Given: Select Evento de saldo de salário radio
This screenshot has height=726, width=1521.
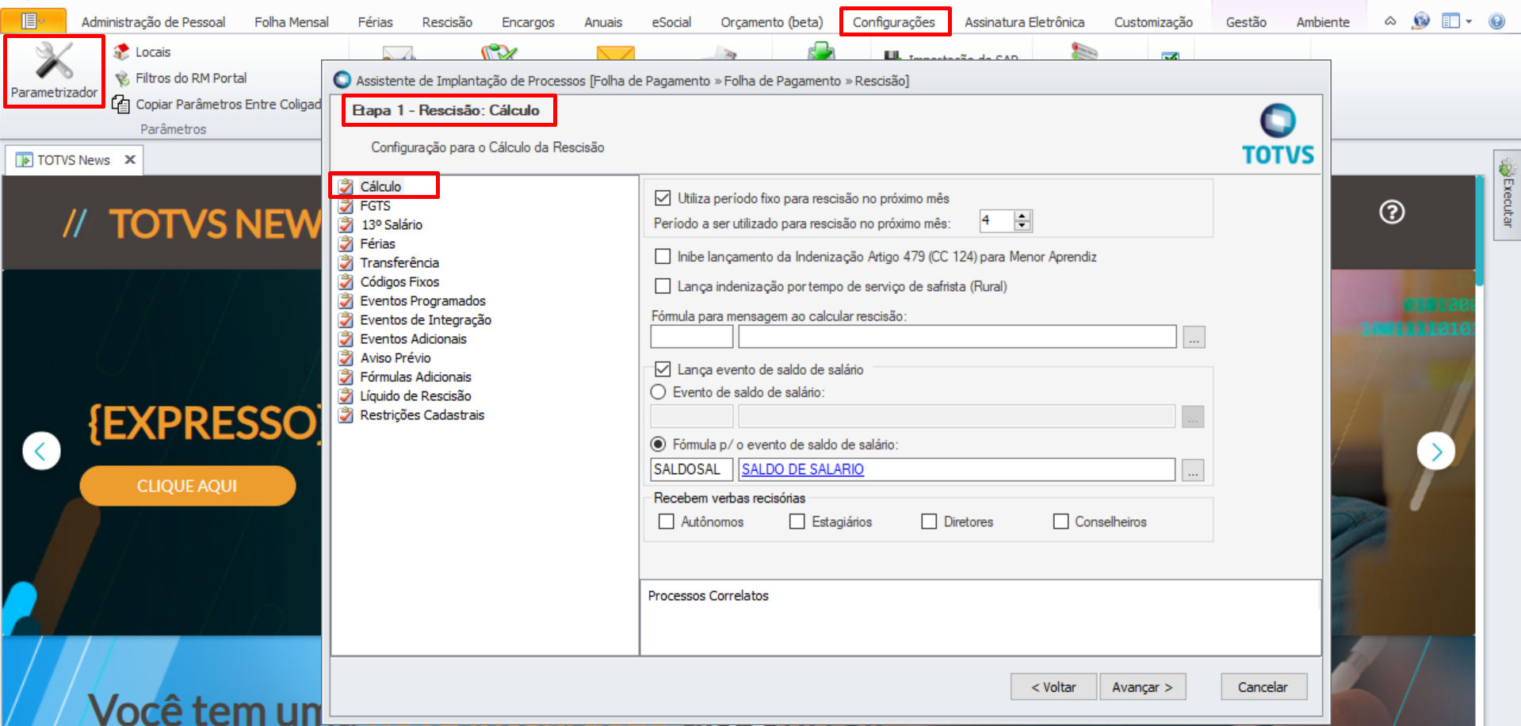Looking at the screenshot, I should point(658,392).
